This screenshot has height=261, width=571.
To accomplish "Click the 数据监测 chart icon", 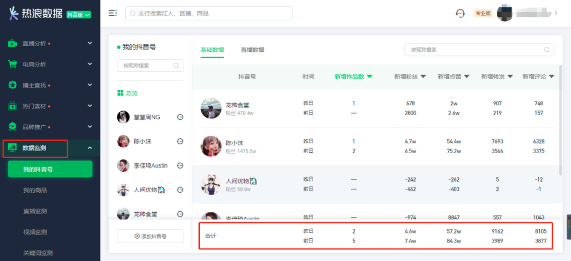I will tap(13, 148).
